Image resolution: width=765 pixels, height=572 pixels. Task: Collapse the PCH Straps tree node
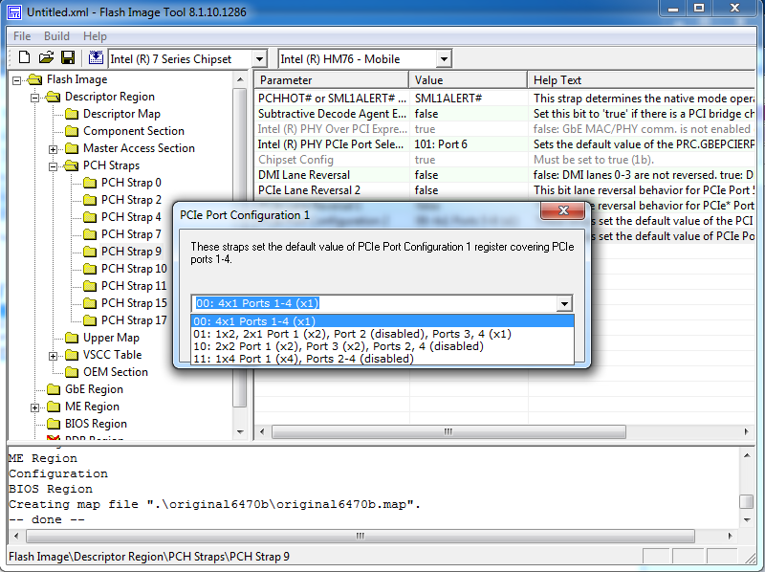pos(54,166)
